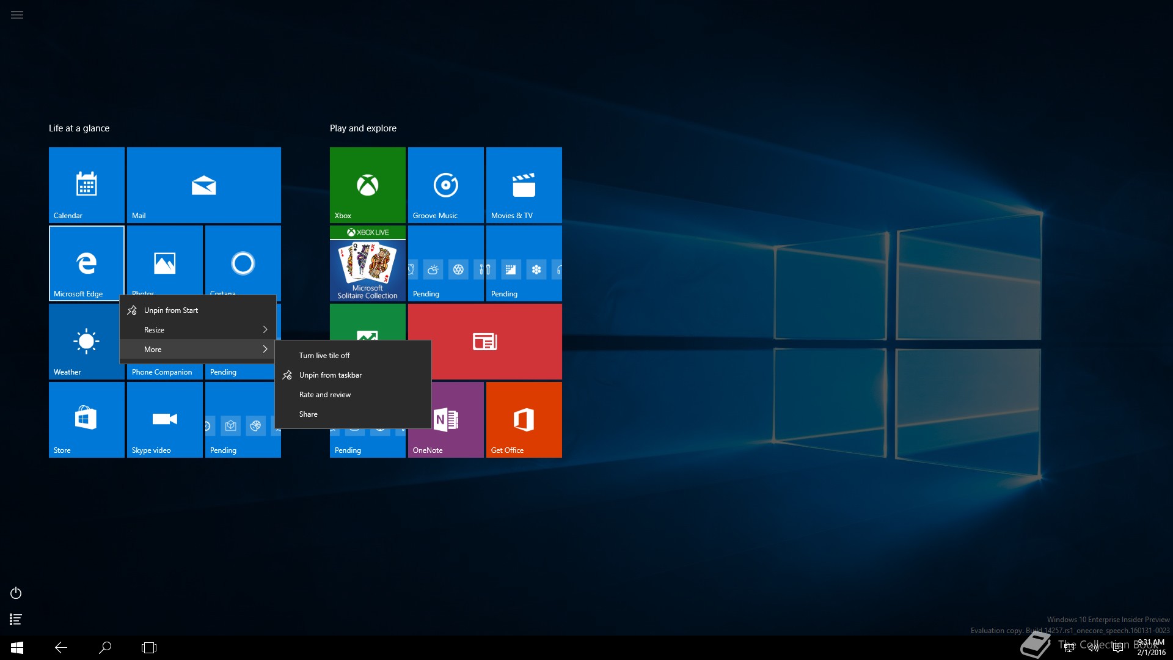Click the network icon in system tray
Viewport: 1173px width, 660px height.
pos(1069,648)
